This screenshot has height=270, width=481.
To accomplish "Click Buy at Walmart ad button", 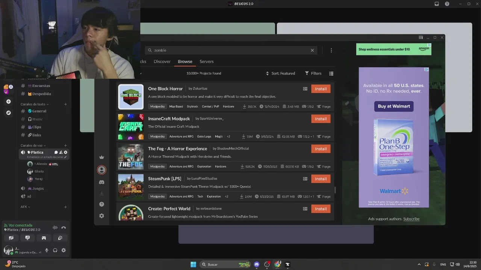I will tap(393, 106).
